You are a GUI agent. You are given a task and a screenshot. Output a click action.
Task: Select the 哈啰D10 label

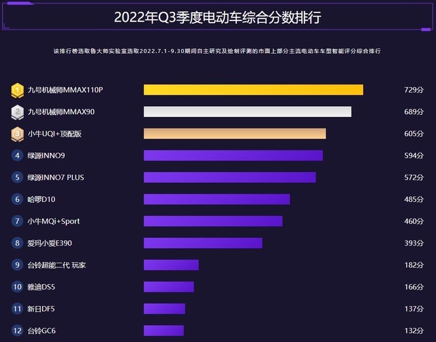(x=41, y=199)
